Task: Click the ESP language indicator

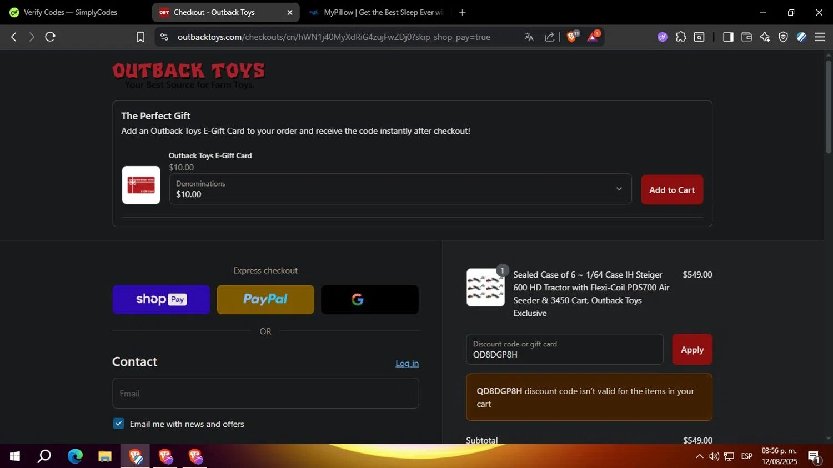Action: [747, 456]
